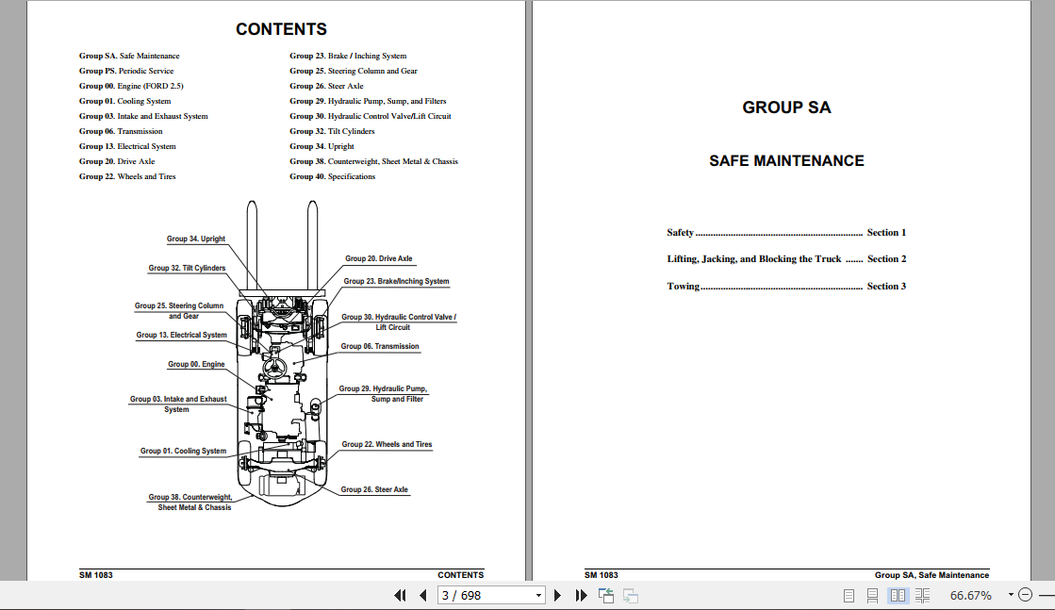Click 'Group 29. Hydraulic Pump, Sump, and Filters' list entry

[368, 101]
